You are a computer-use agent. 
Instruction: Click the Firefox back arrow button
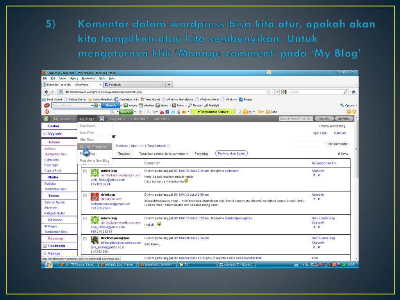point(46,92)
